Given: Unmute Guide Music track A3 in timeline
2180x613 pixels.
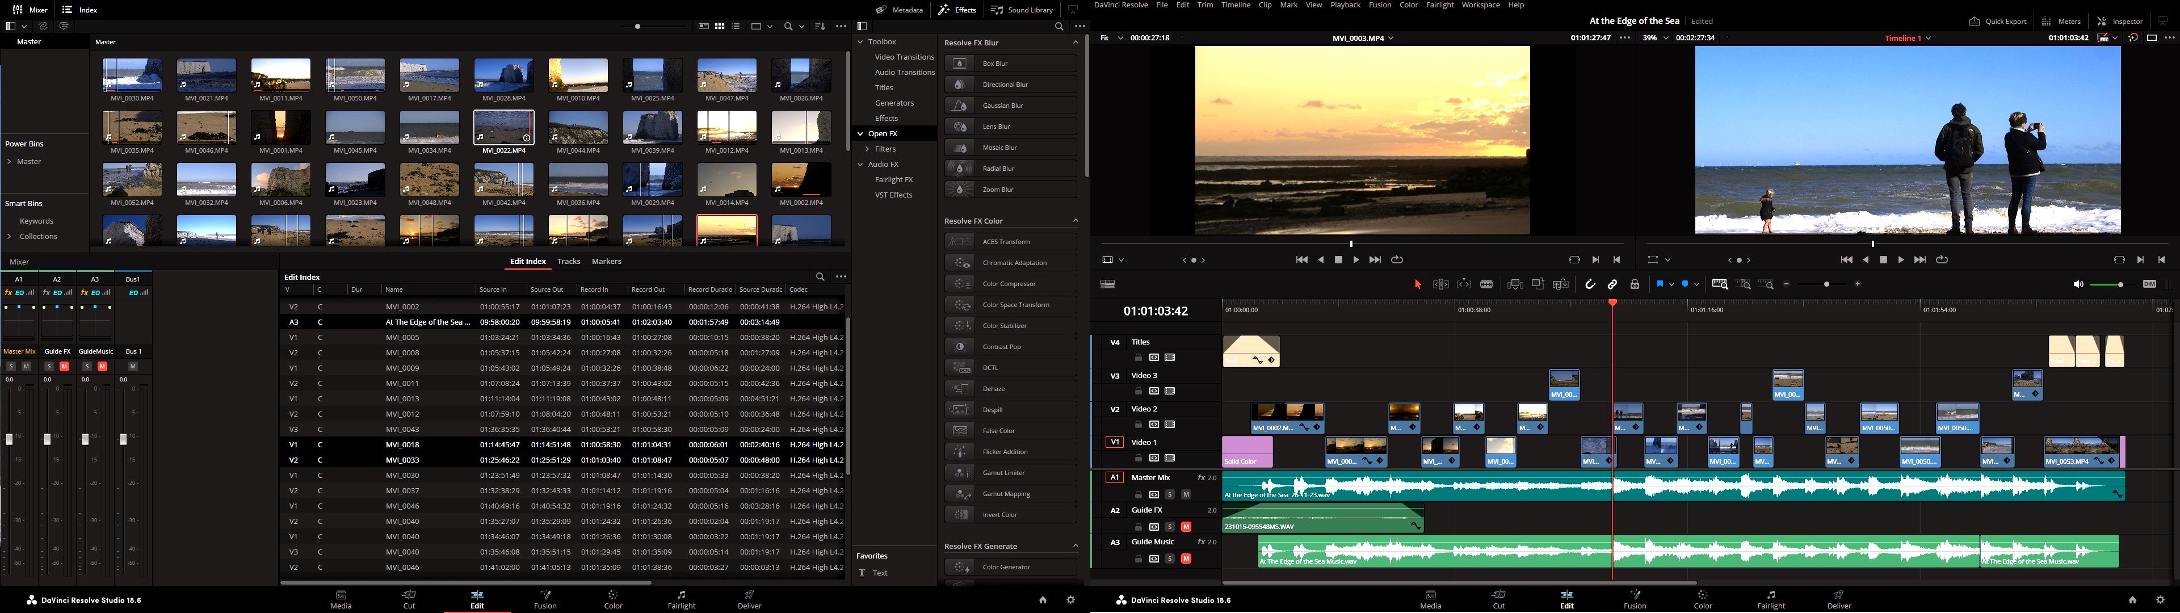Looking at the screenshot, I should pos(1186,559).
